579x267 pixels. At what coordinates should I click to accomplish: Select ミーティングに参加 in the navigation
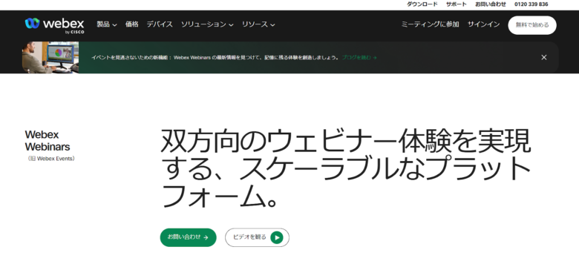coord(431,24)
